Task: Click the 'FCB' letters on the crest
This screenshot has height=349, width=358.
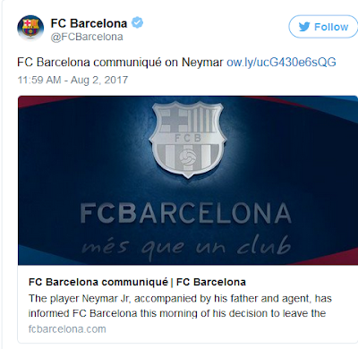Action: (x=188, y=138)
